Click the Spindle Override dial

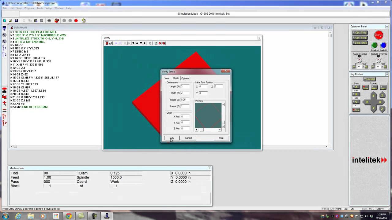(x=379, y=61)
